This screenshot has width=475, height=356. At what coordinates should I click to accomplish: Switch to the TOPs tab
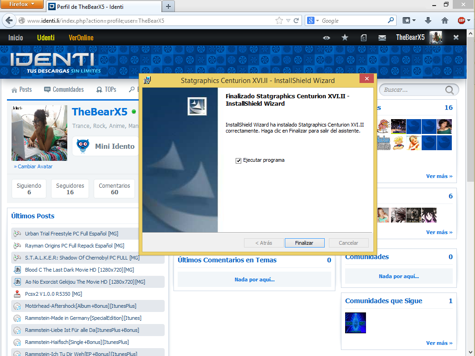point(106,89)
